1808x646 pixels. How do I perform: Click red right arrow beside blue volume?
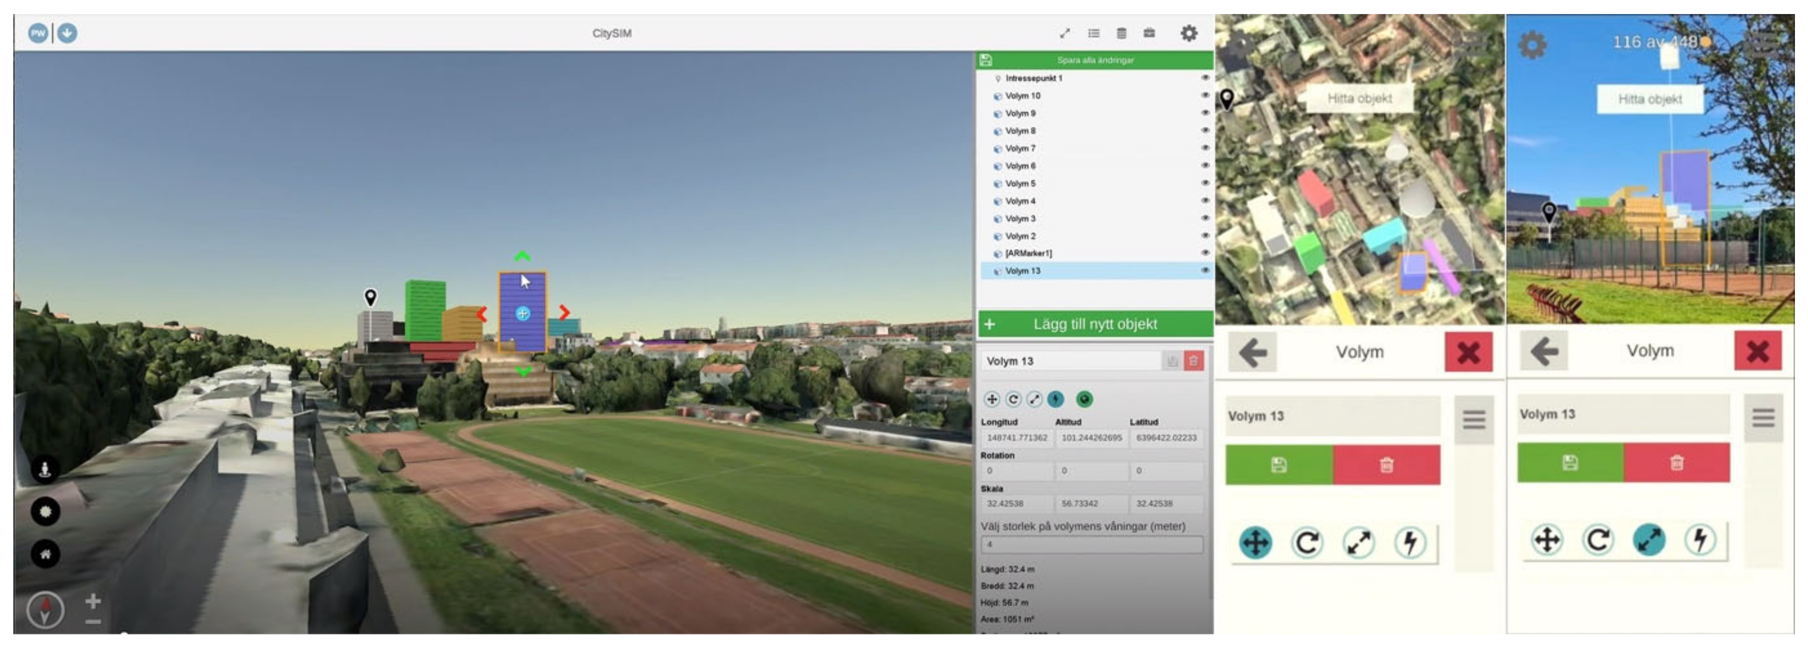pyautogui.click(x=564, y=312)
